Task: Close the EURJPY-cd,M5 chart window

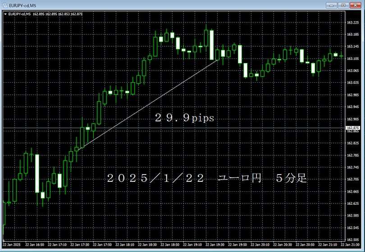Action: click(356, 5)
